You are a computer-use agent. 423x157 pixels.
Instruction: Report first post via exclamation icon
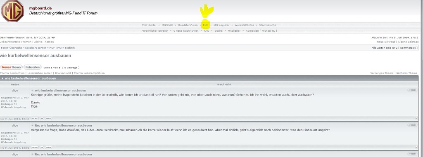416,119
